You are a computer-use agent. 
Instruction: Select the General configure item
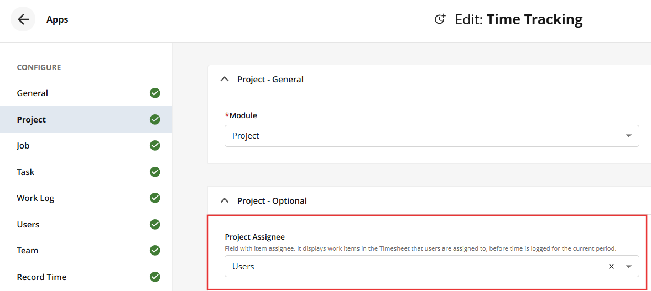pyautogui.click(x=86, y=93)
